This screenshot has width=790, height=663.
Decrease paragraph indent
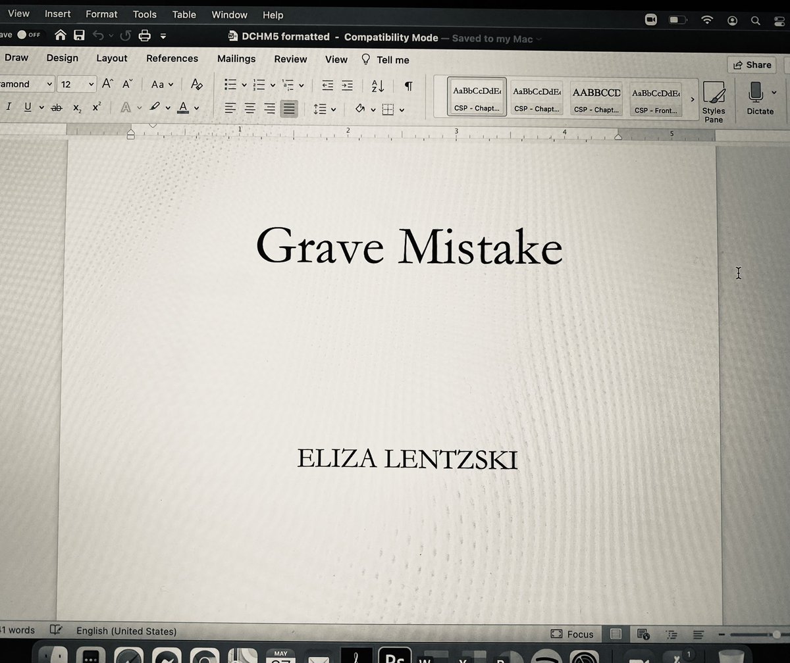click(327, 85)
